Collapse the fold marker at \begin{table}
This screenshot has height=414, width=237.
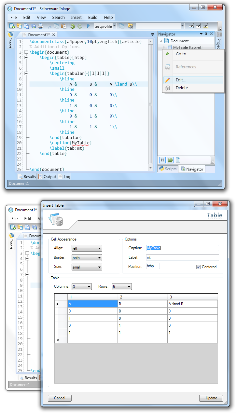click(x=26, y=58)
